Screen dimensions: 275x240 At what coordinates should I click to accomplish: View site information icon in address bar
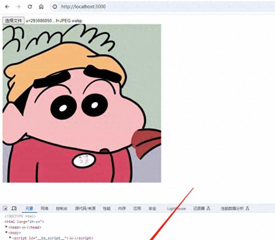(55, 7)
